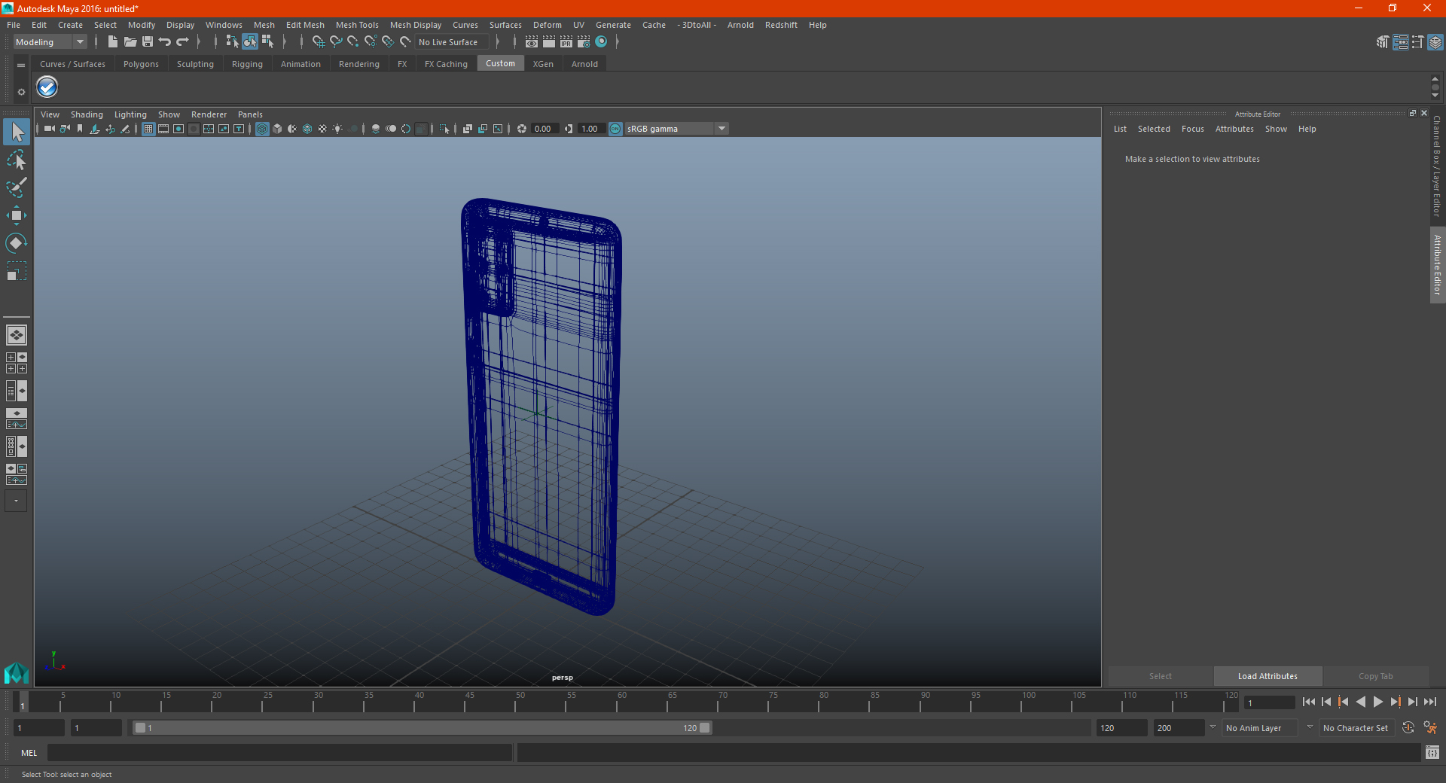Toggle Auto Keyframe button
The image size is (1446, 783).
(x=1408, y=728)
